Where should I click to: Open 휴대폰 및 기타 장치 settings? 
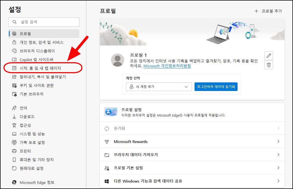[x=44, y=160]
